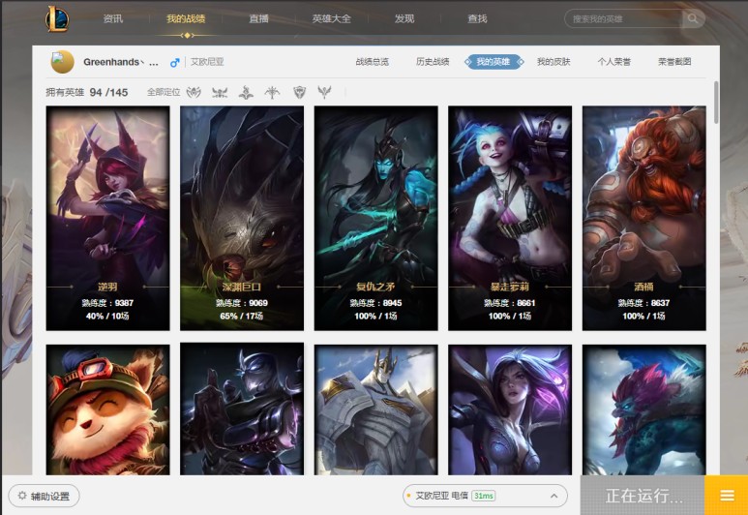This screenshot has width=748, height=515.
Task: Switch to the 荣誉截图 tab
Action: click(674, 62)
